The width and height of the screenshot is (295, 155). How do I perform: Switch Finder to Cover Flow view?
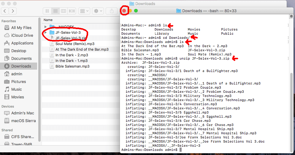click(72, 11)
